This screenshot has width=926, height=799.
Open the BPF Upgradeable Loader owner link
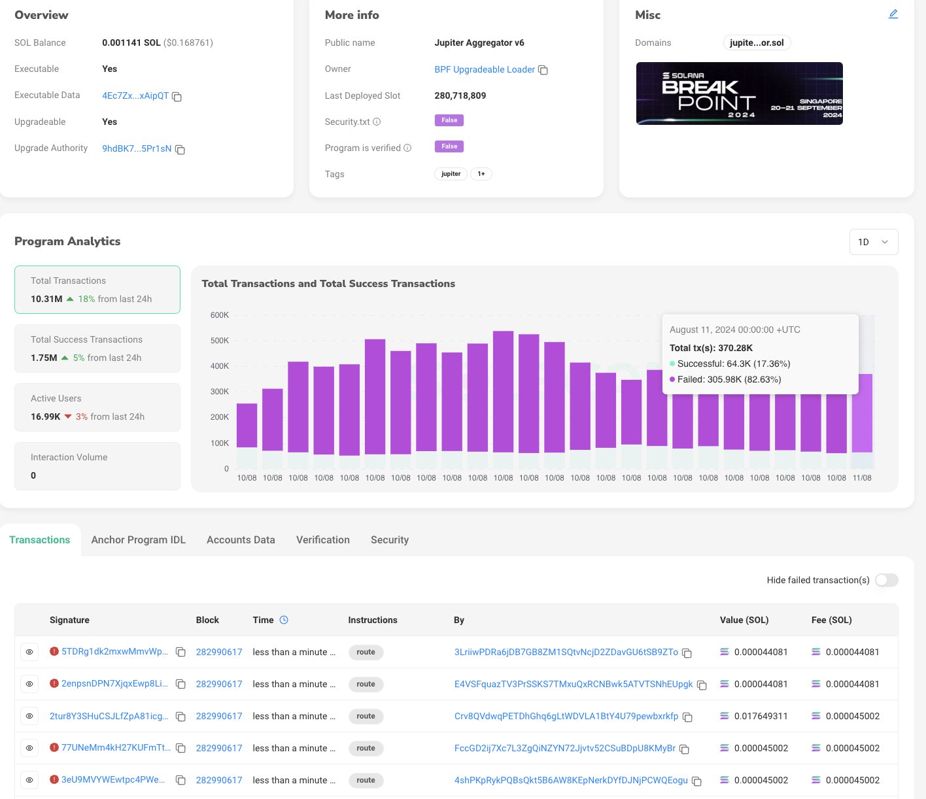tap(485, 69)
